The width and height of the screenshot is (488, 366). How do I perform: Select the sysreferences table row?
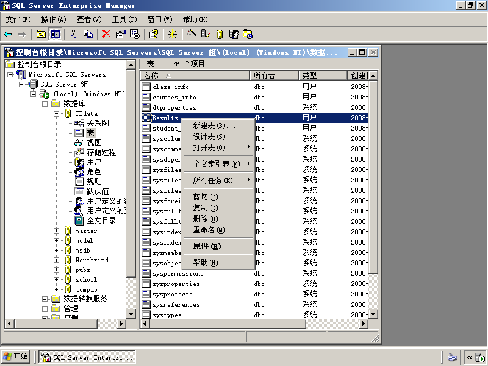point(254,304)
